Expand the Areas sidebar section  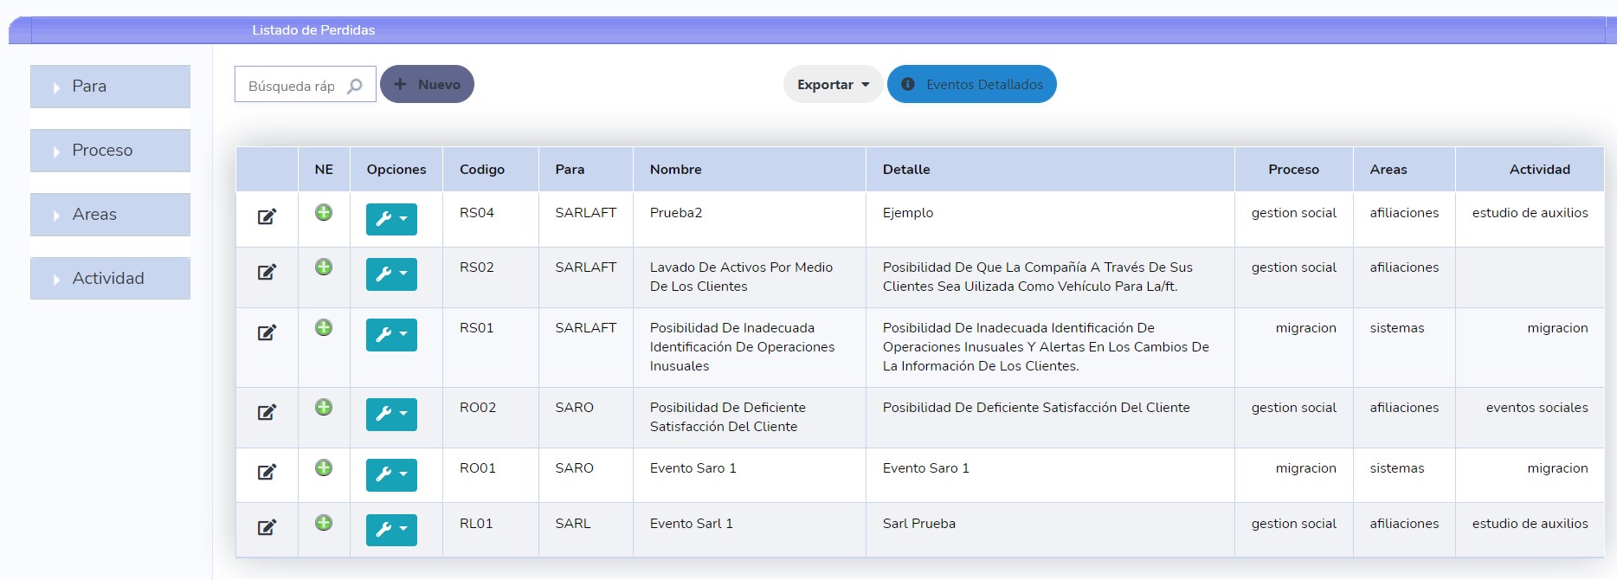coord(110,215)
